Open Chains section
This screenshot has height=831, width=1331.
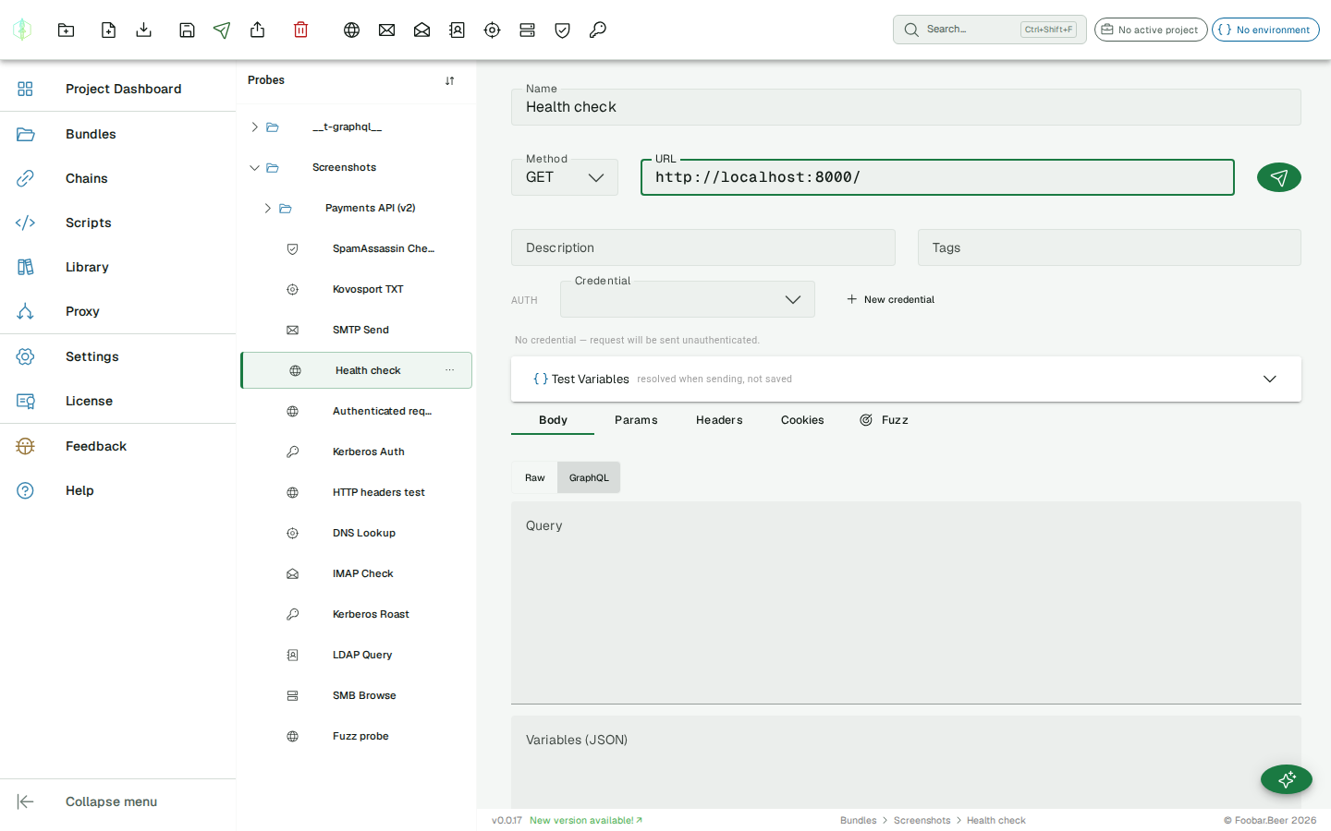118,178
